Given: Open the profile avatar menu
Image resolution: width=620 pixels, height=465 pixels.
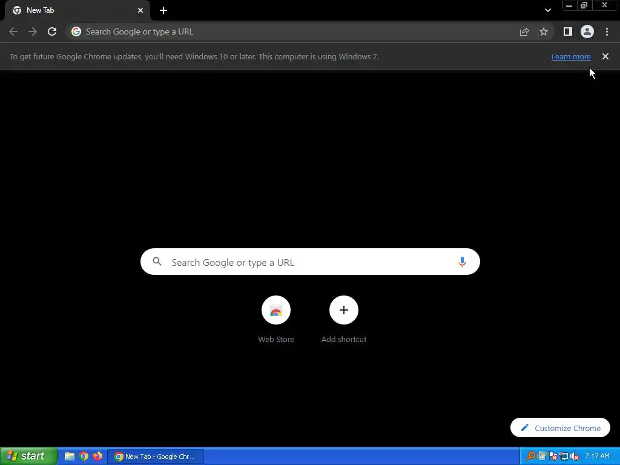Looking at the screenshot, I should coord(587,31).
